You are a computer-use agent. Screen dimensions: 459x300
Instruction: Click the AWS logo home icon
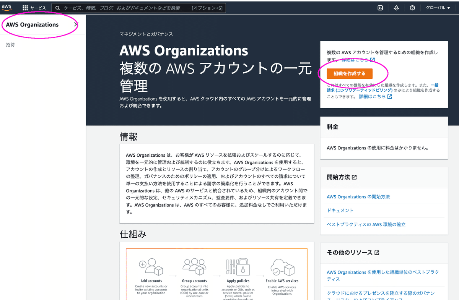[7, 8]
